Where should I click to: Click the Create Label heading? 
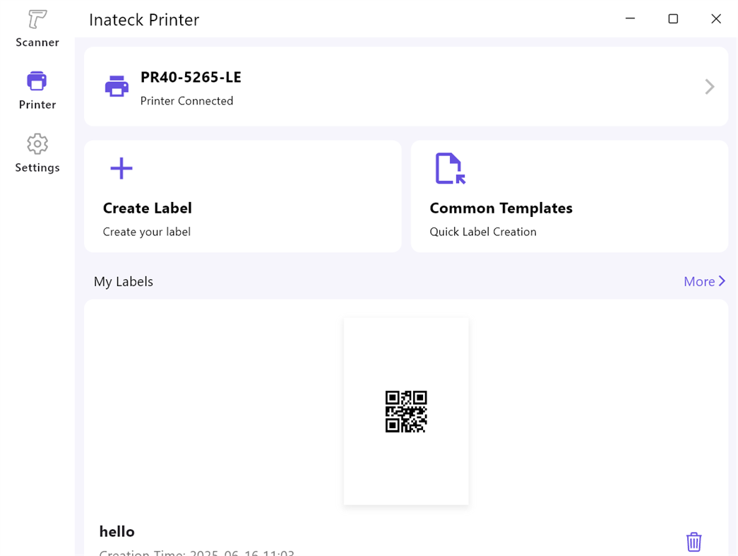148,208
